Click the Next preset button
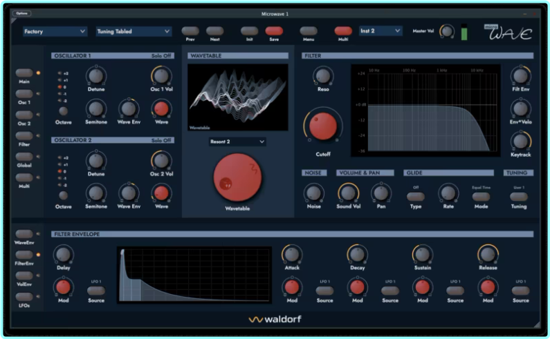Screen dimensions: 550x339 click(x=214, y=31)
